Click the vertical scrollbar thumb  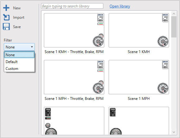click(x=174, y=27)
